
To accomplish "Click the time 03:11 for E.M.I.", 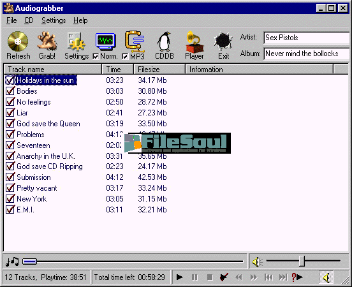I will point(115,210).
